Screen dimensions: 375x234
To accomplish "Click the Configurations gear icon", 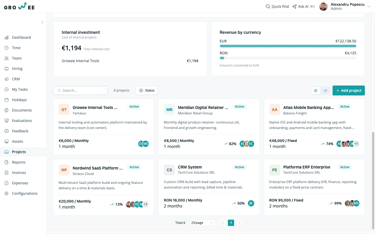I will 7,193.
